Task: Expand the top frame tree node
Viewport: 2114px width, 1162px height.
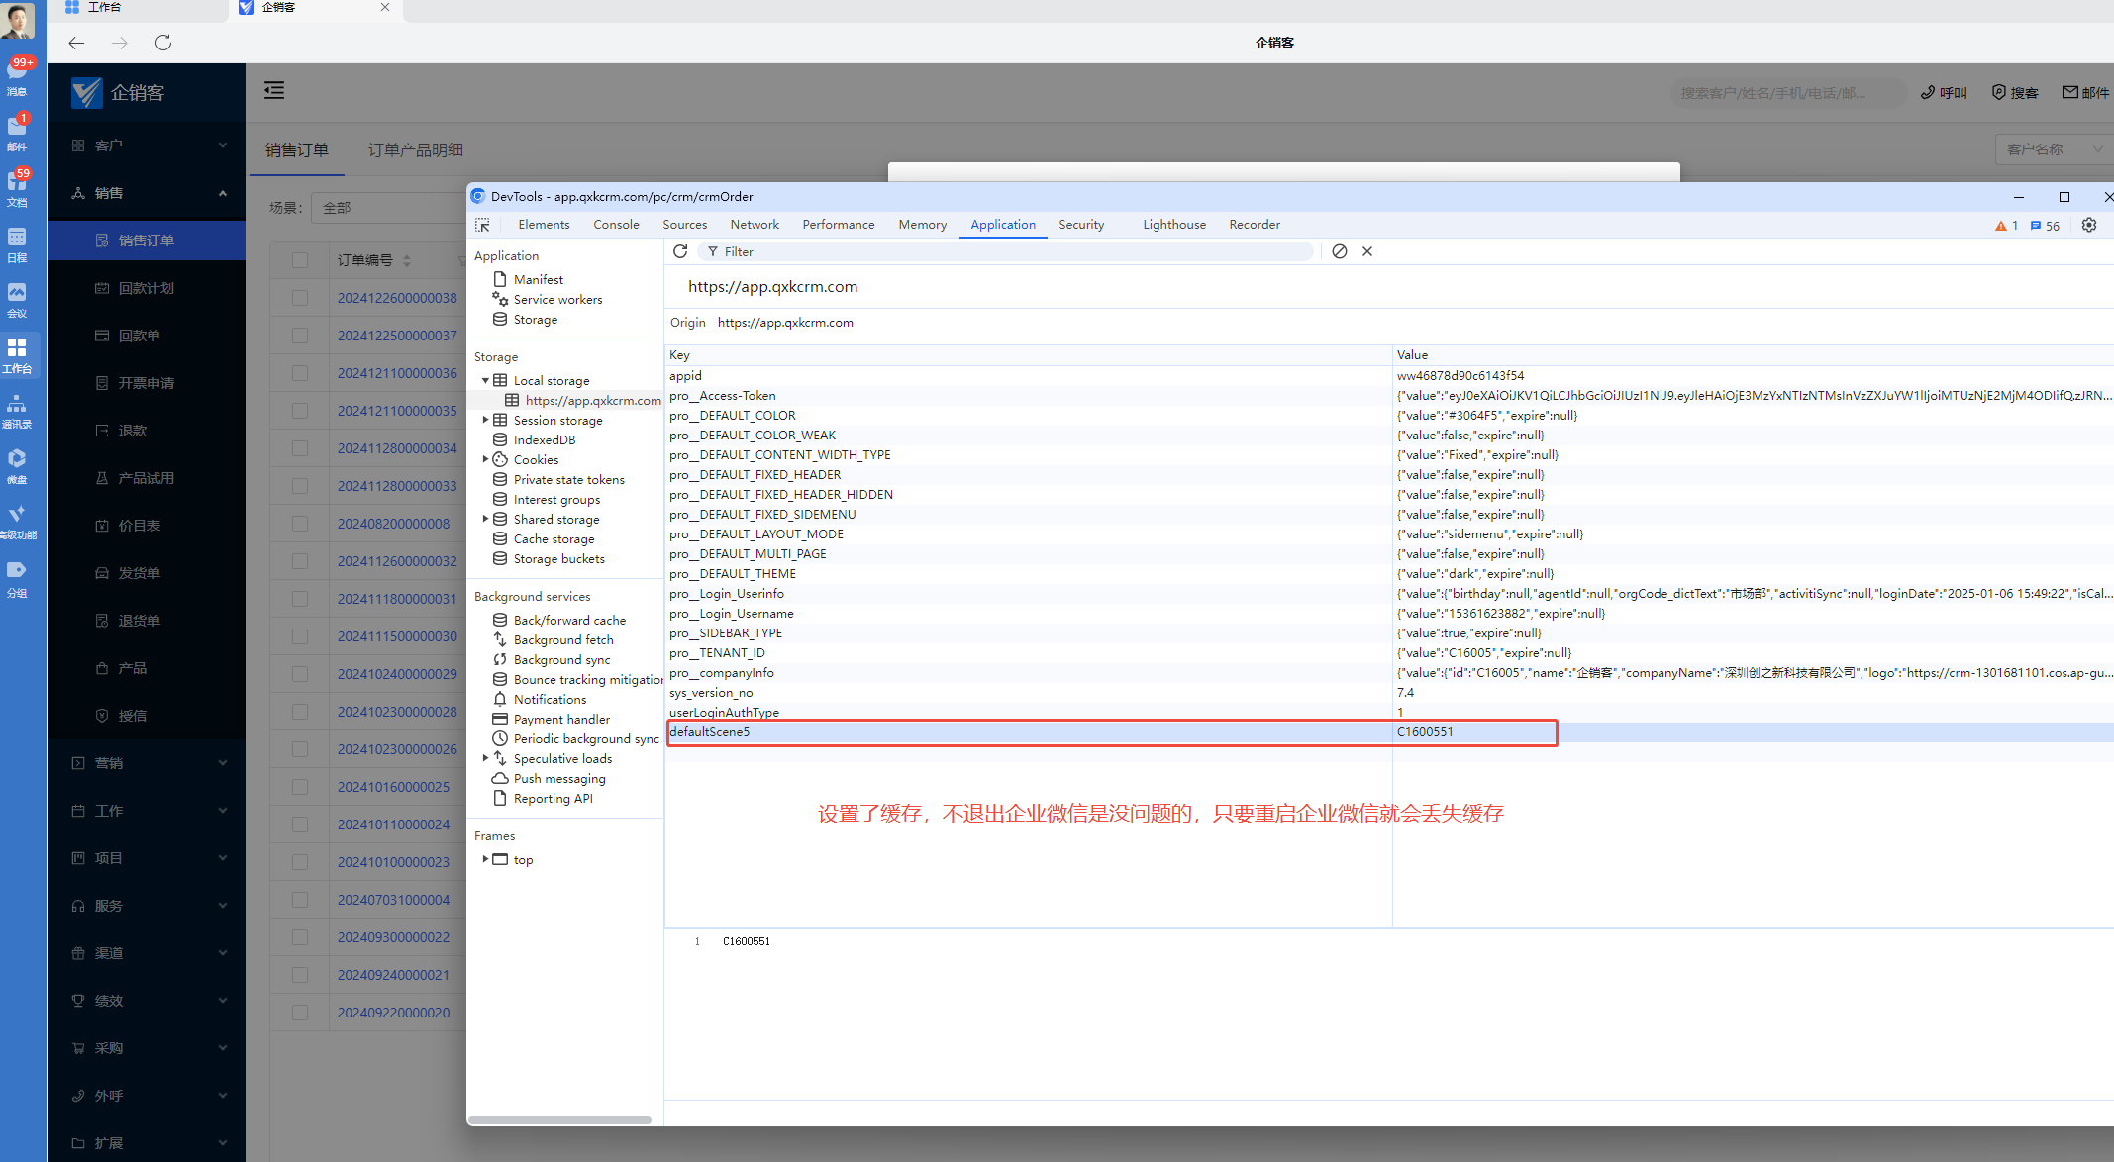Action: (x=485, y=859)
